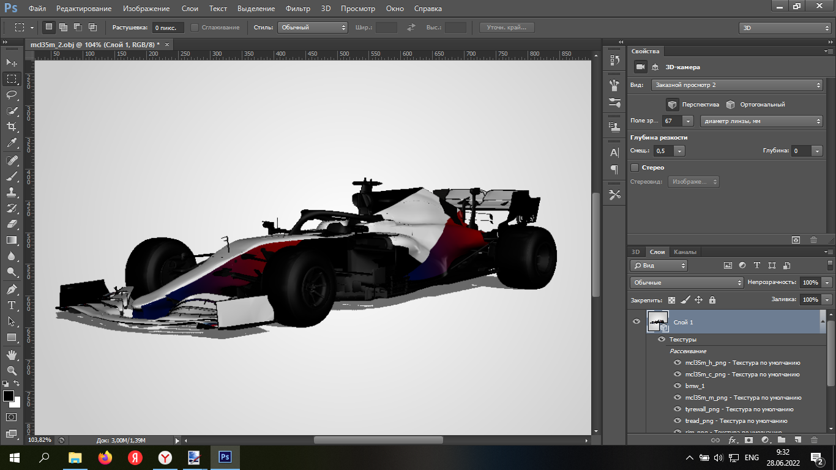Click the layer styles fx icon
This screenshot has height=470, width=836.
(732, 440)
